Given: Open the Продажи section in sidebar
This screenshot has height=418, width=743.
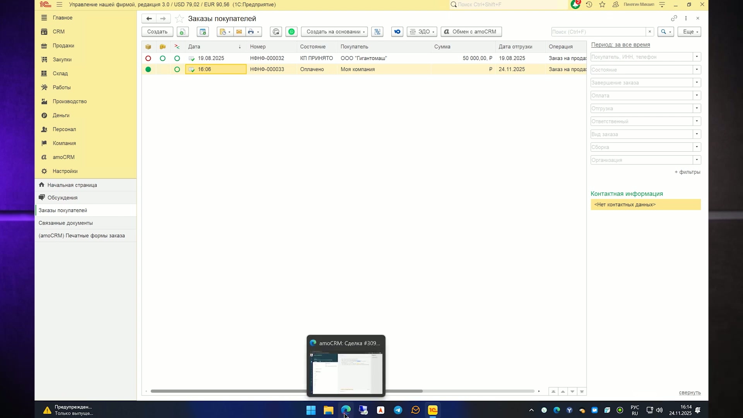Looking at the screenshot, I should (x=63, y=46).
